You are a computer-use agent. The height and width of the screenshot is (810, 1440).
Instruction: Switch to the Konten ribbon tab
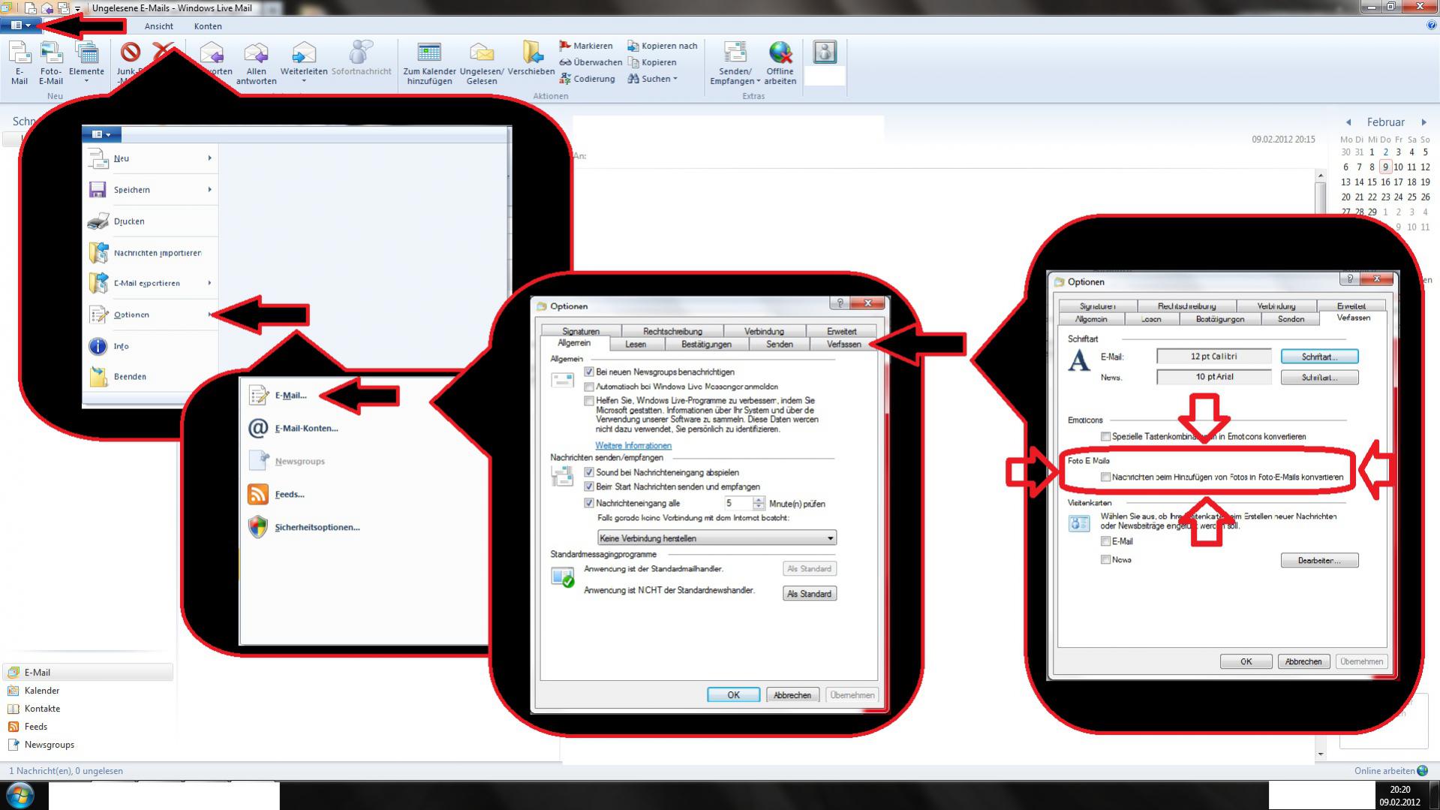pyautogui.click(x=208, y=26)
